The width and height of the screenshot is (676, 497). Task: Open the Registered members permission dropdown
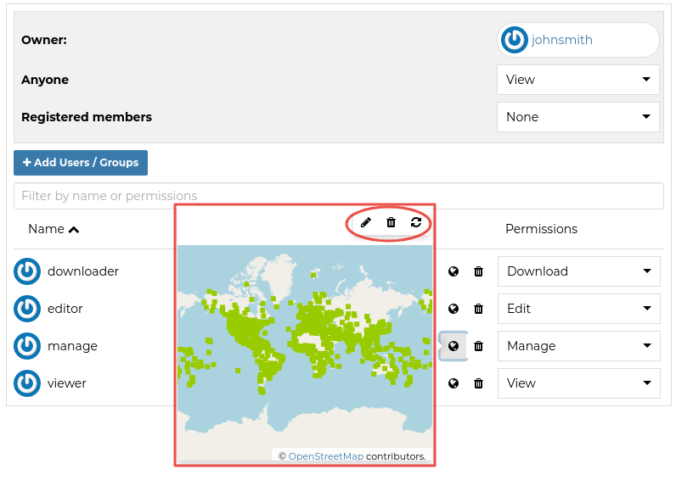577,117
